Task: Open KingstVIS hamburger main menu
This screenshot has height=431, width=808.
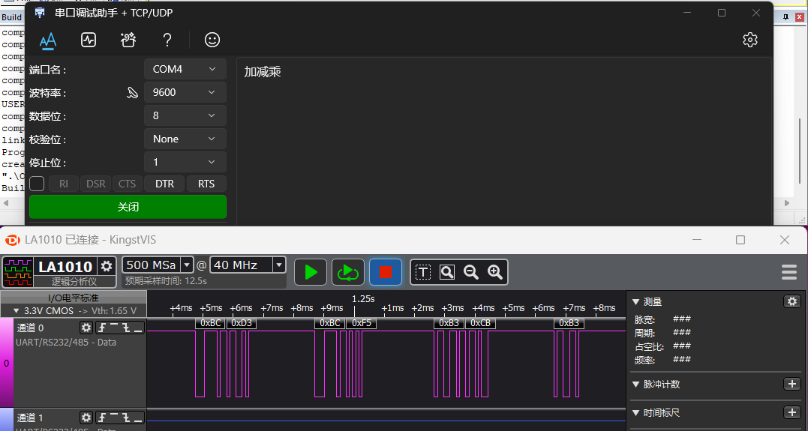Action: (x=789, y=272)
